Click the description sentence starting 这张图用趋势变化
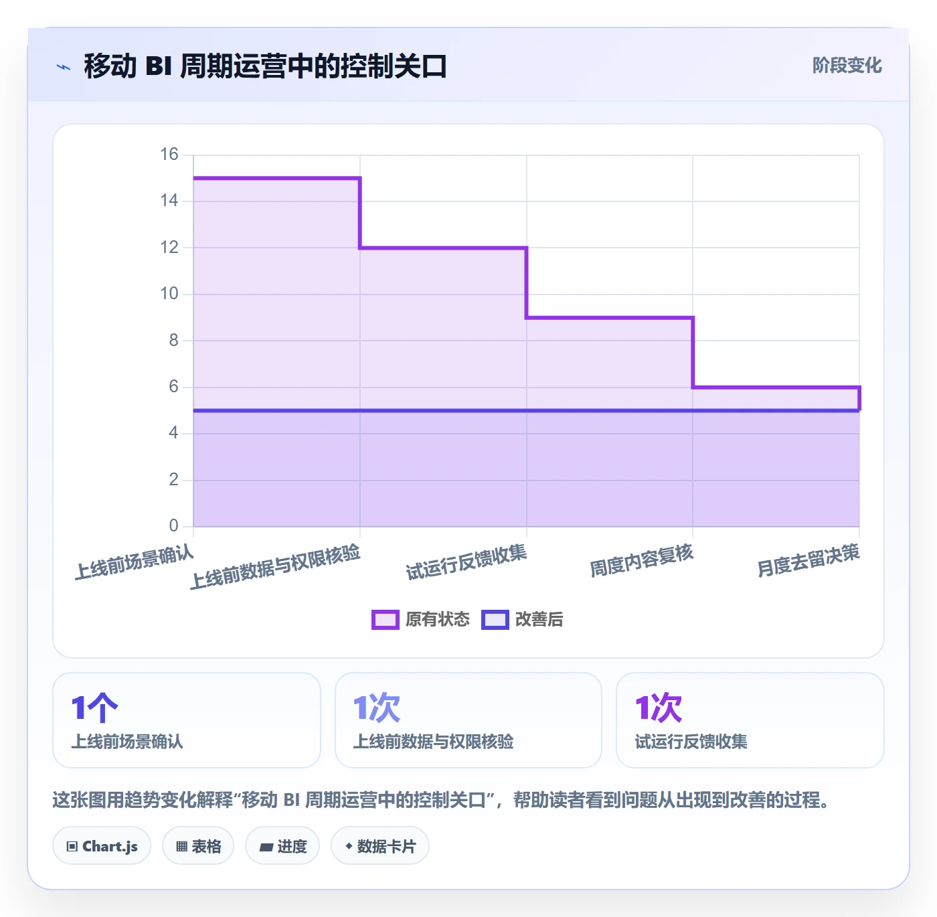 point(441,800)
